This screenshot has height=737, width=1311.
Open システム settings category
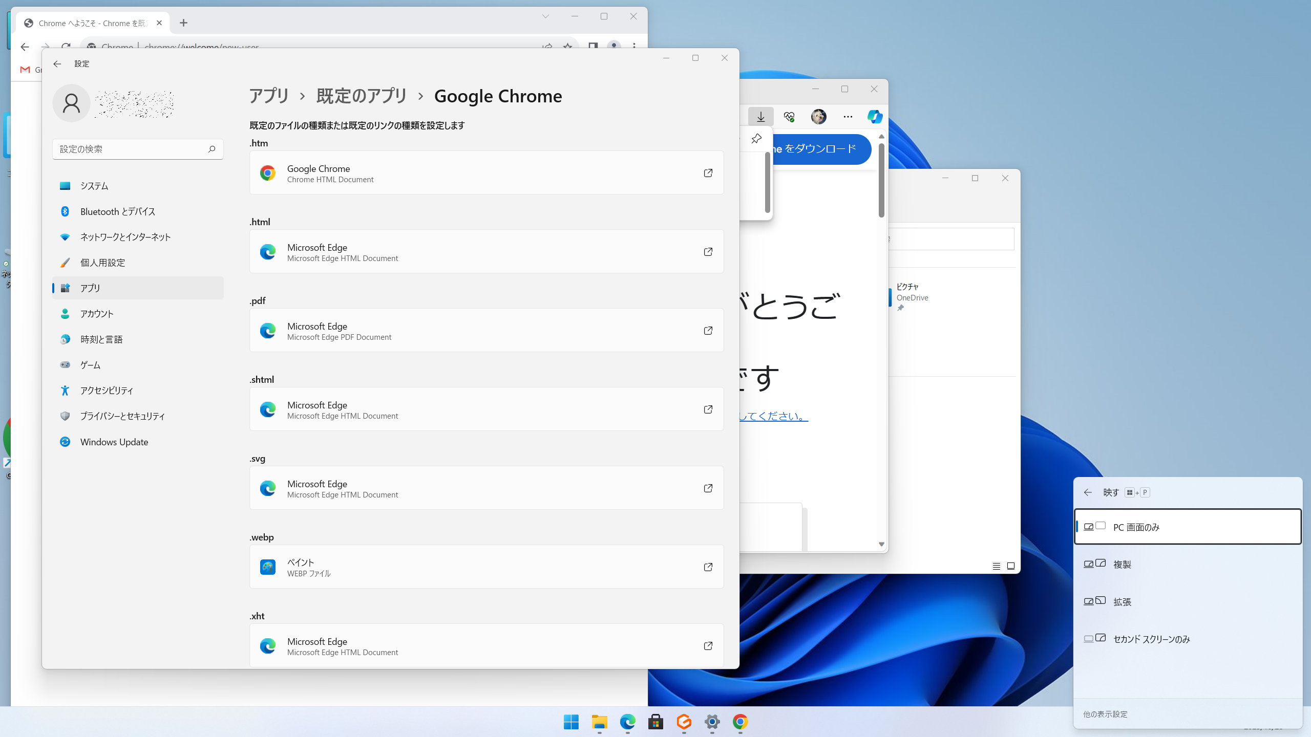click(x=138, y=186)
